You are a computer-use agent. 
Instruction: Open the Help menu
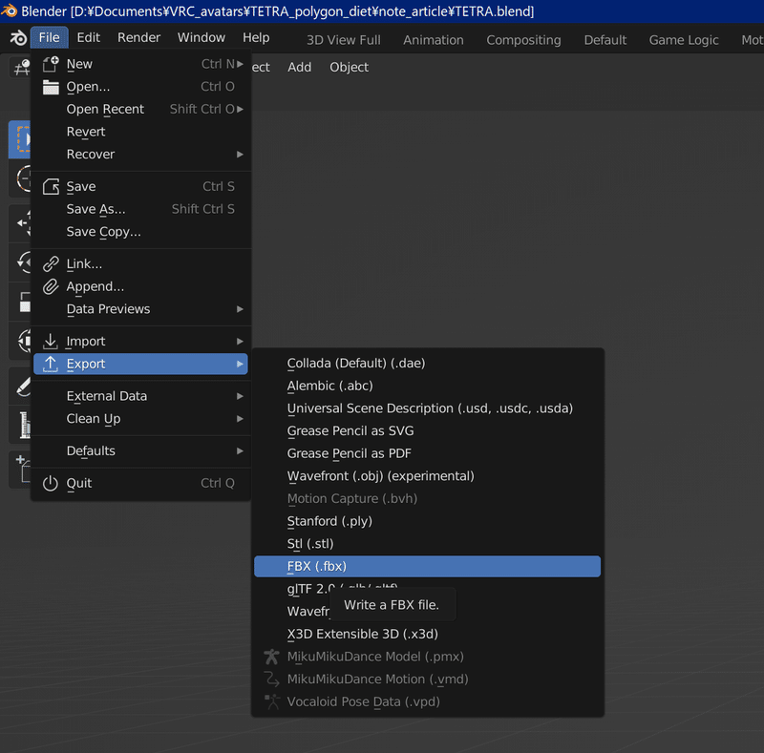coord(256,37)
